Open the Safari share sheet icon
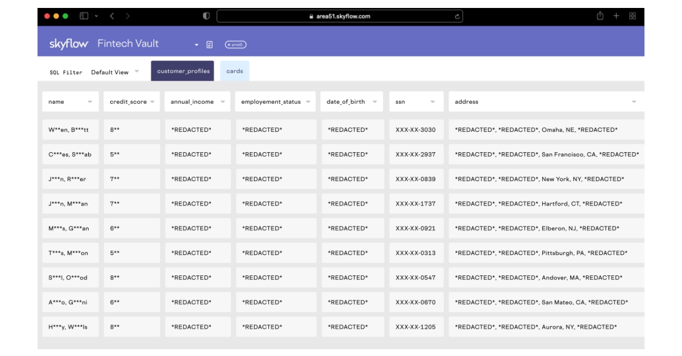This screenshot has width=682, height=356. pyautogui.click(x=599, y=16)
